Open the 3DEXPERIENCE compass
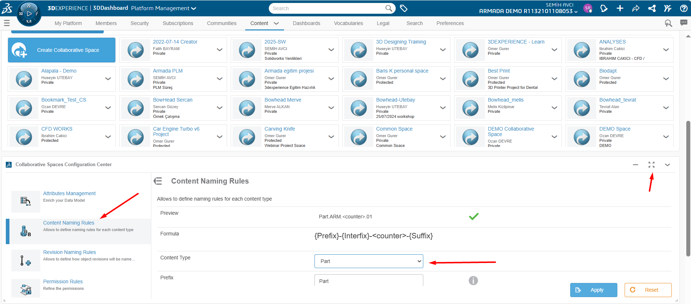Viewport: 691px width, 304px height. click(29, 14)
